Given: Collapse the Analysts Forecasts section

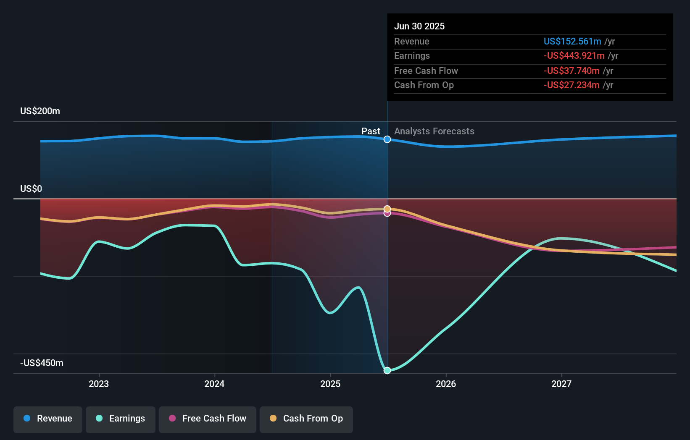Looking at the screenshot, I should pos(434,131).
